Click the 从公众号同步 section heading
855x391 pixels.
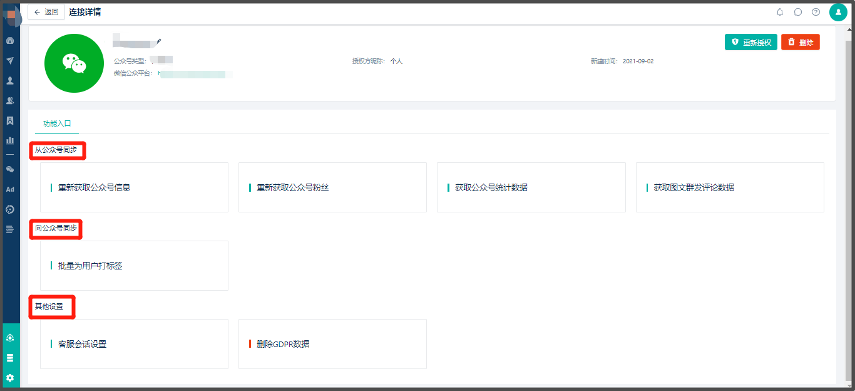click(56, 150)
